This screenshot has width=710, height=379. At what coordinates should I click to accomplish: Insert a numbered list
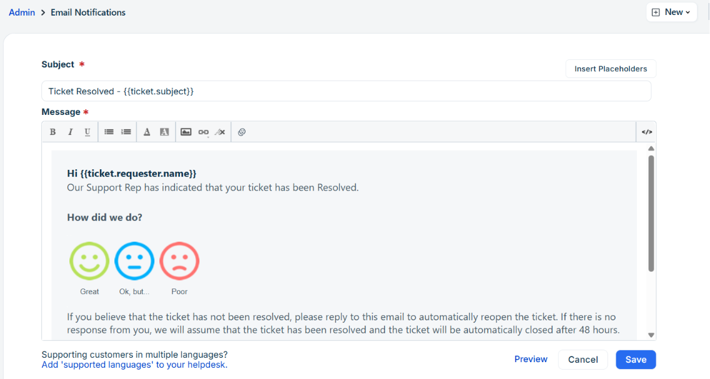(x=126, y=132)
